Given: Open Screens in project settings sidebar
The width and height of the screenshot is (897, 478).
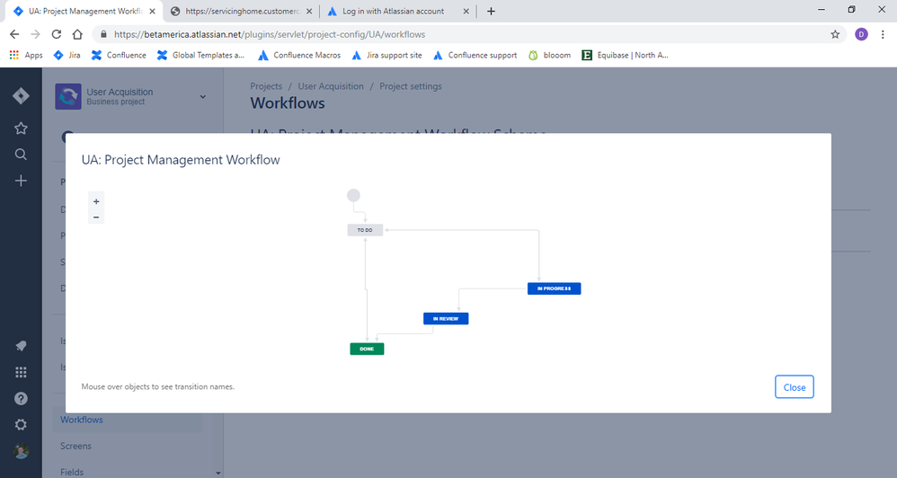Looking at the screenshot, I should coord(75,446).
